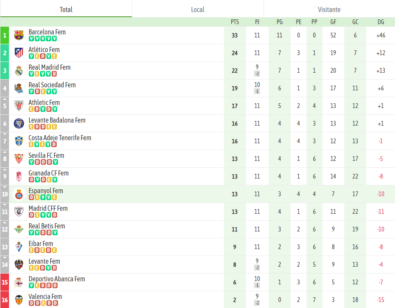This screenshot has height=308, width=395.
Task: Open the Visitante standings tab
Action: point(329,9)
